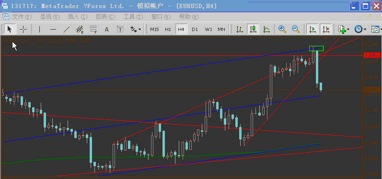
Task: Expand the Periods dropdown arrow
Action: (365, 30)
